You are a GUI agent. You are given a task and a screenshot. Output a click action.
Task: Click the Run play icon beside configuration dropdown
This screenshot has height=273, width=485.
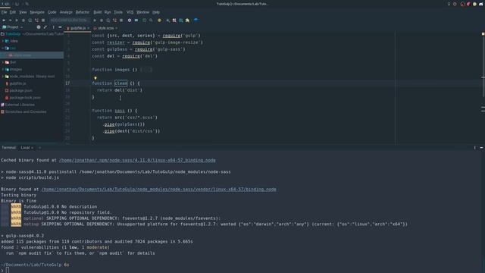(x=95, y=20)
